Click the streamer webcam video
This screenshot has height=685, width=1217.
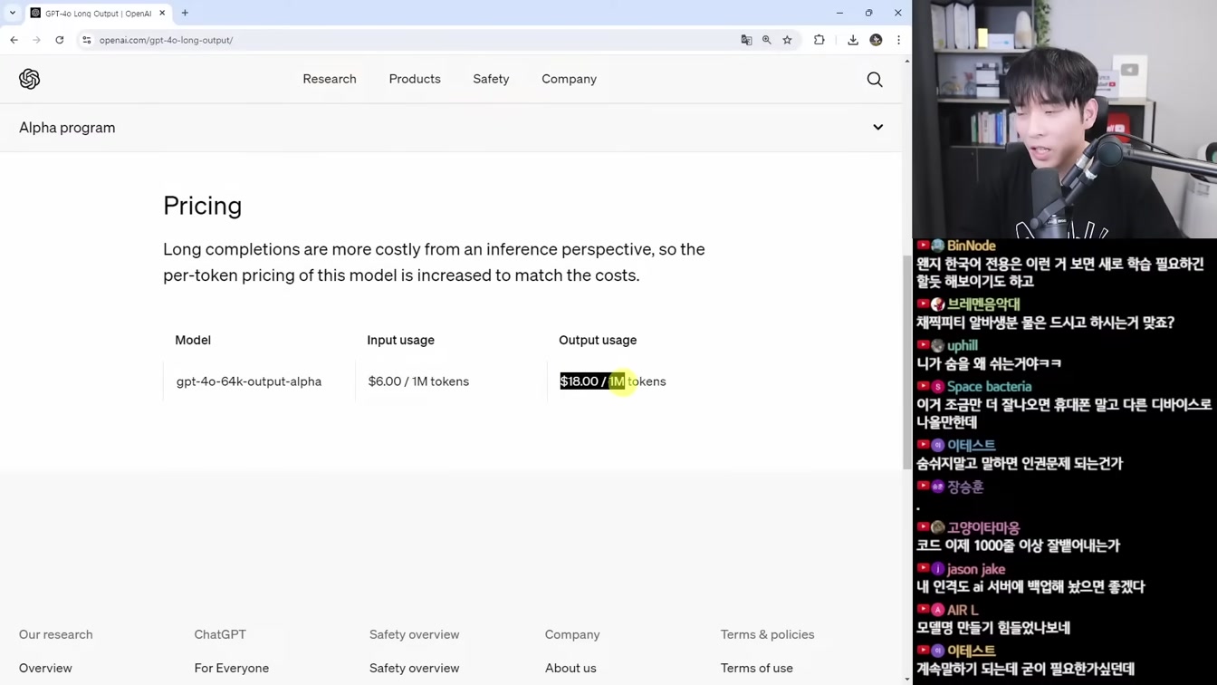(1065, 119)
